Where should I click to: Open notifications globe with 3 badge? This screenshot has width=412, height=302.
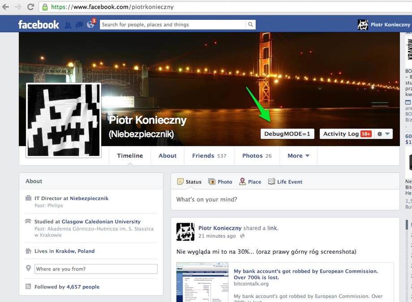[x=91, y=24]
